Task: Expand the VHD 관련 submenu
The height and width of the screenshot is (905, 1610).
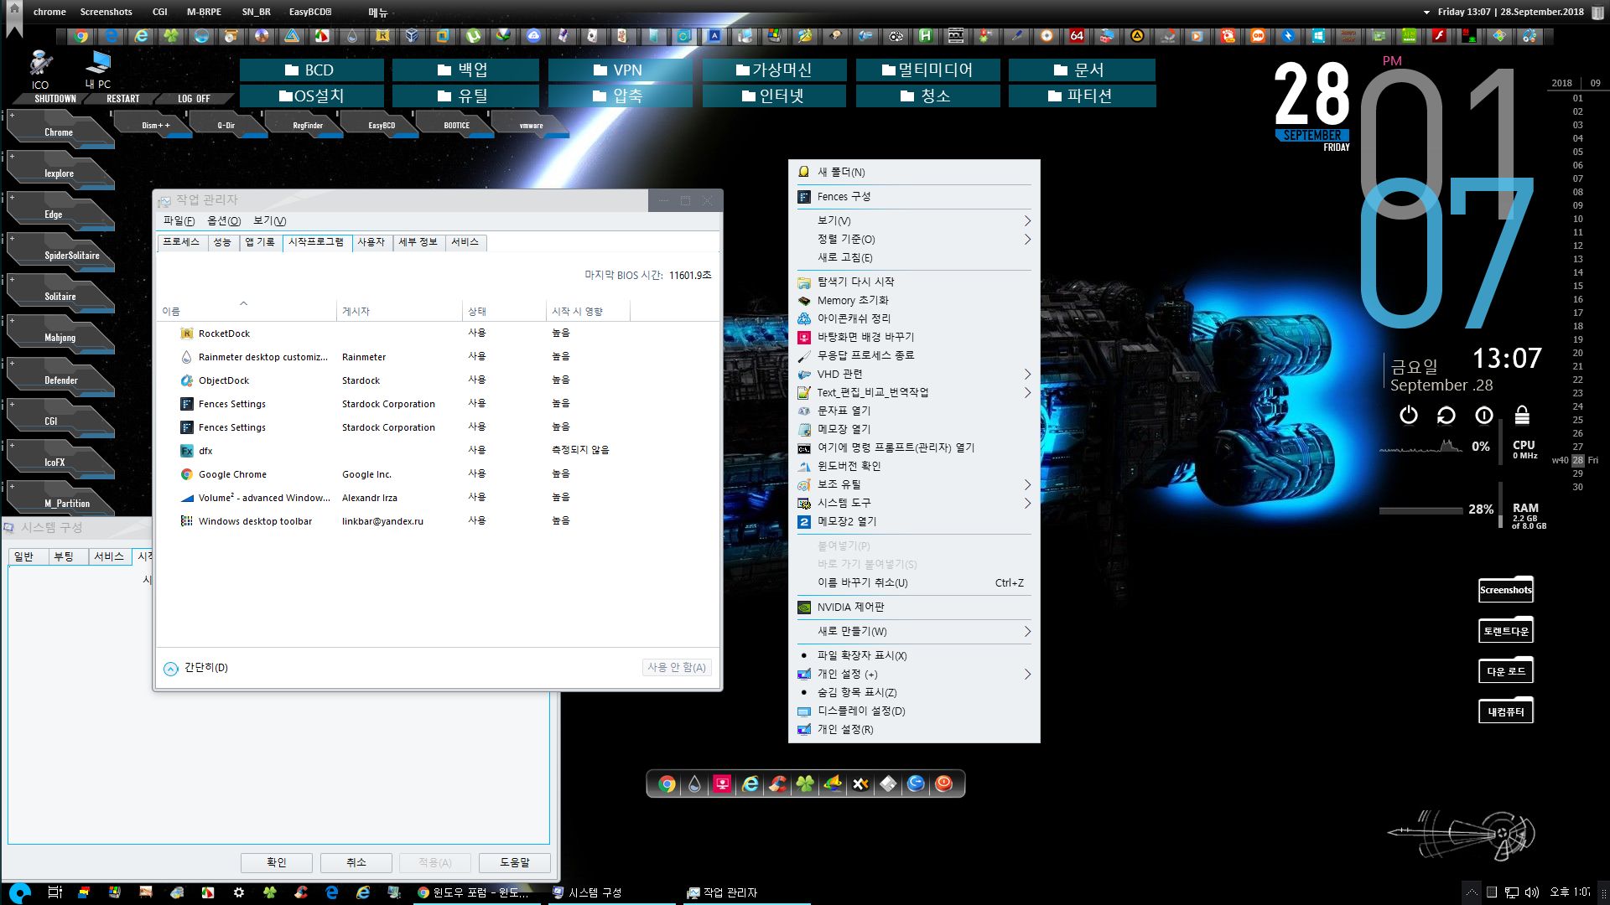Action: click(914, 374)
